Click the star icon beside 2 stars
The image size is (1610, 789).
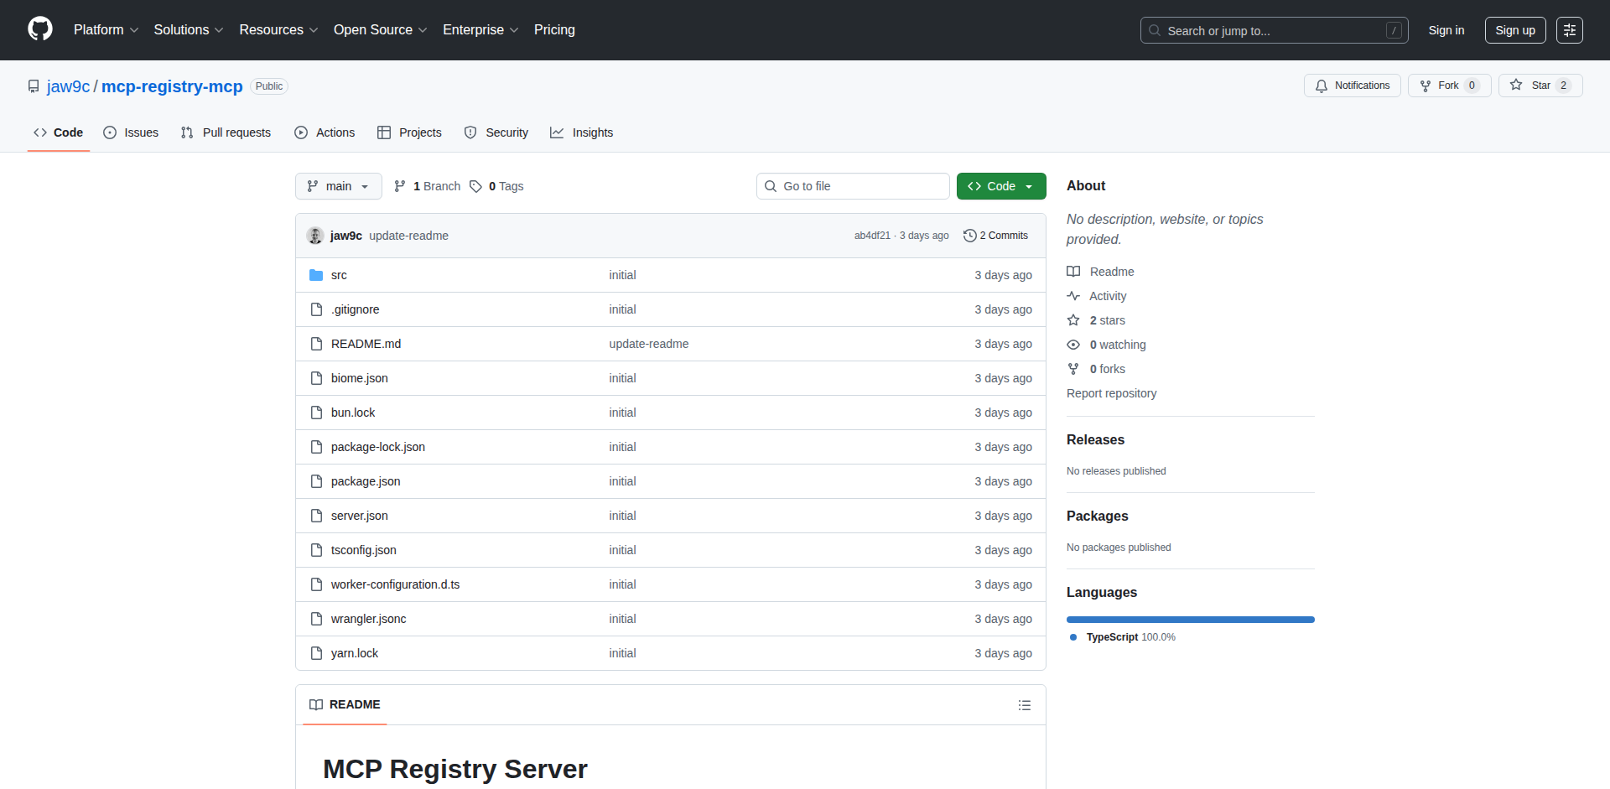1073,320
